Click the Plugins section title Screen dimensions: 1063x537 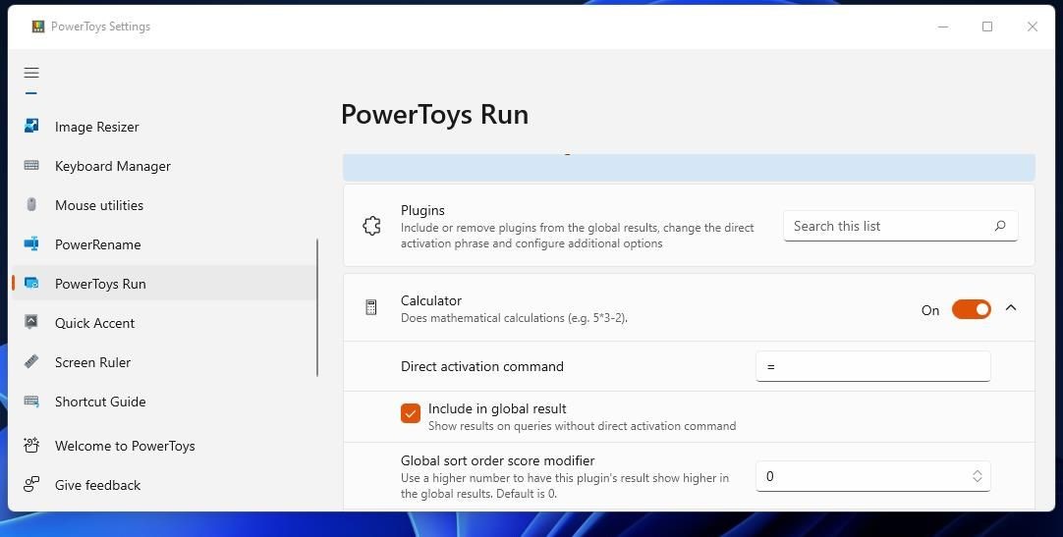pos(422,211)
